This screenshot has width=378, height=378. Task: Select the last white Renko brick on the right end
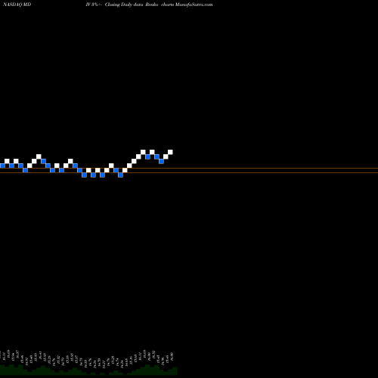point(170,152)
